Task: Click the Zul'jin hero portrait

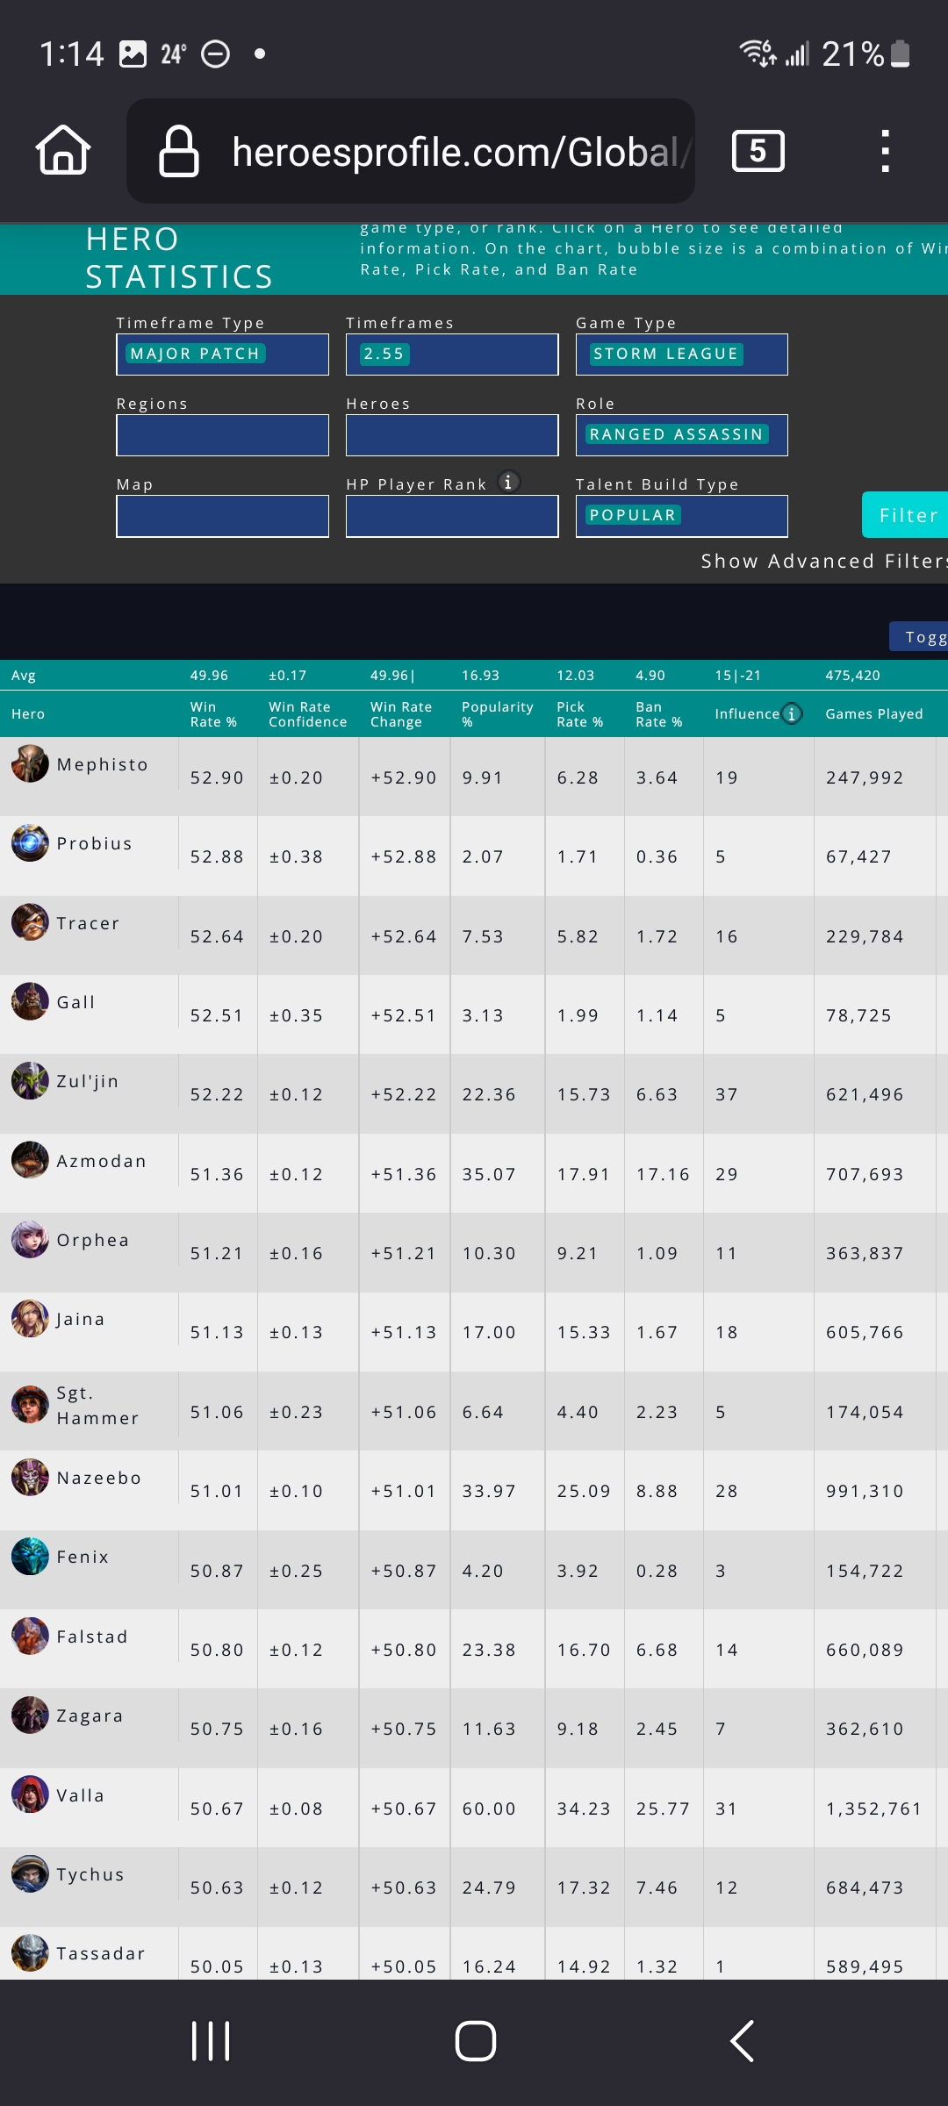Action: pos(30,1080)
